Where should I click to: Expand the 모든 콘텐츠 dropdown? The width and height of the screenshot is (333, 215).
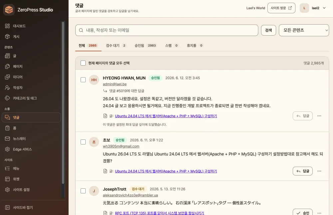tap(304, 30)
